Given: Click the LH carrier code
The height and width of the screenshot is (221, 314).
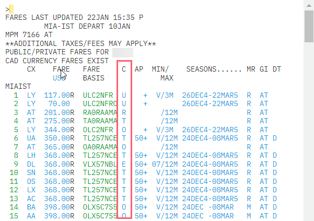Looking at the screenshot, I should (31, 155).
